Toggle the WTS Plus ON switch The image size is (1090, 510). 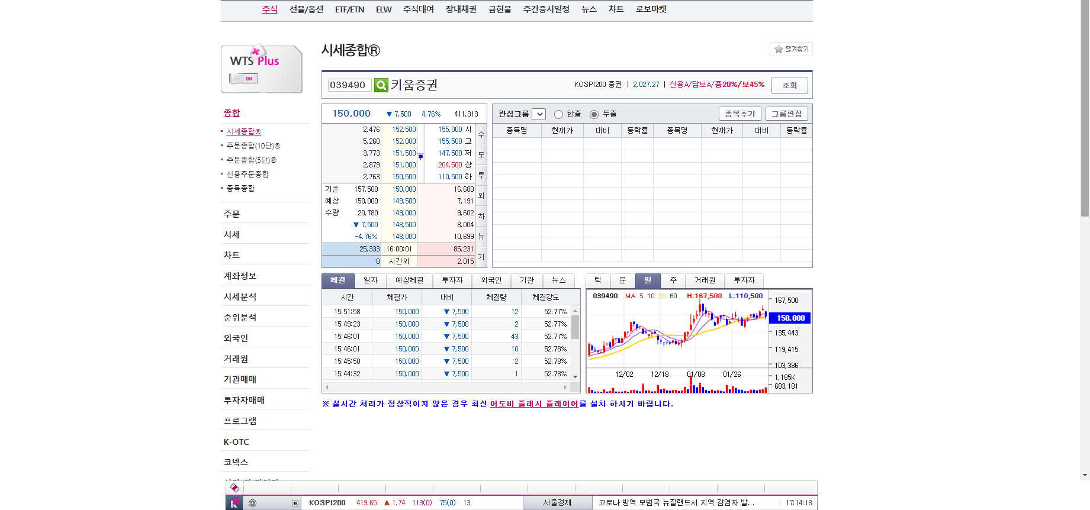pyautogui.click(x=244, y=79)
